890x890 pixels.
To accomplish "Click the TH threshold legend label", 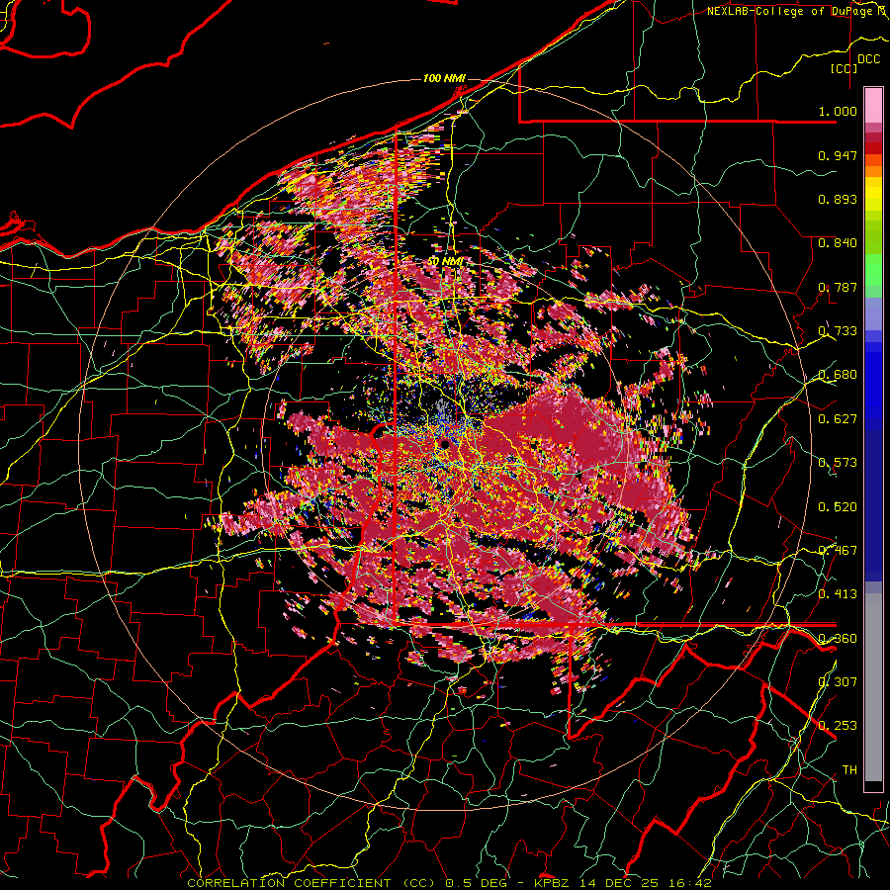I will [849, 770].
